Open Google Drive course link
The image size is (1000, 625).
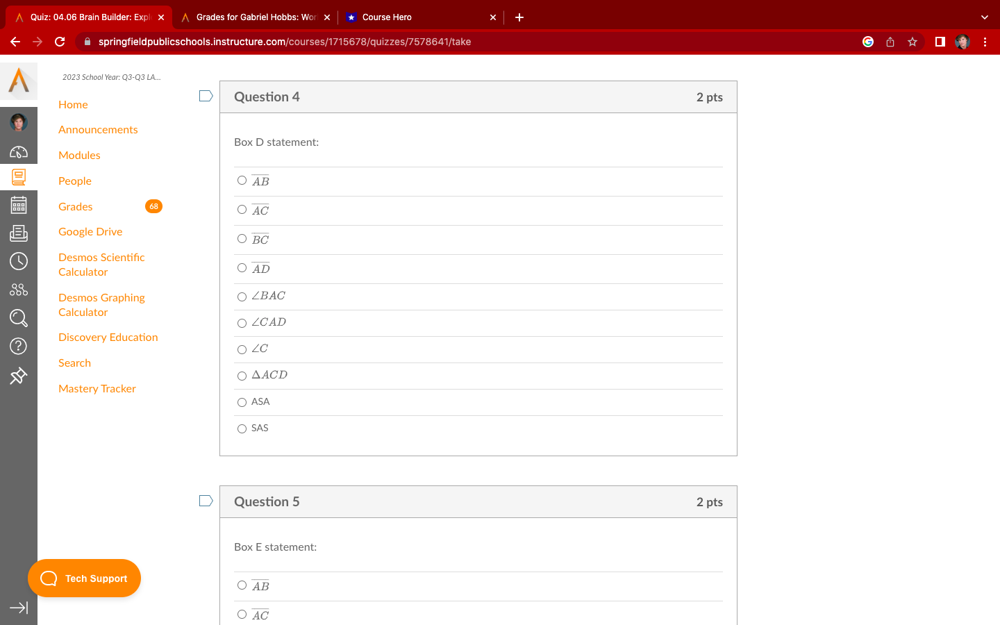90,232
